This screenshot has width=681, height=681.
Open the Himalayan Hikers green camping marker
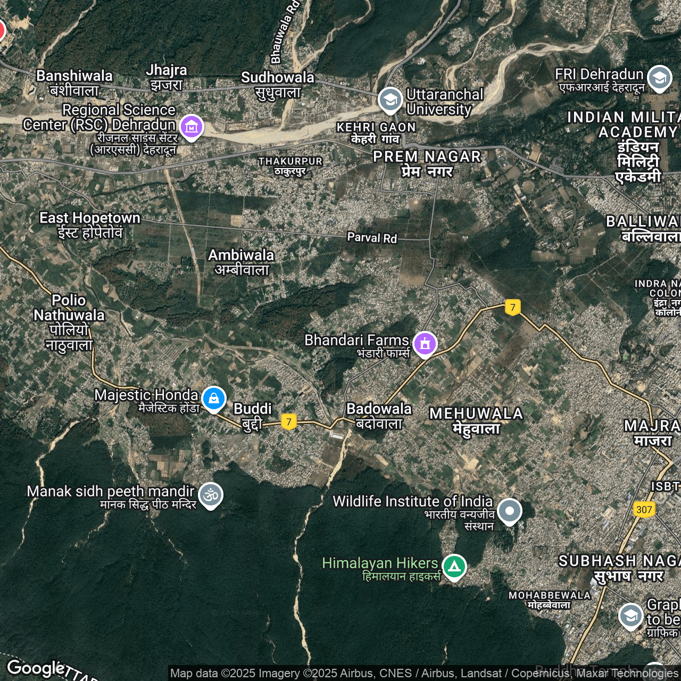454,567
